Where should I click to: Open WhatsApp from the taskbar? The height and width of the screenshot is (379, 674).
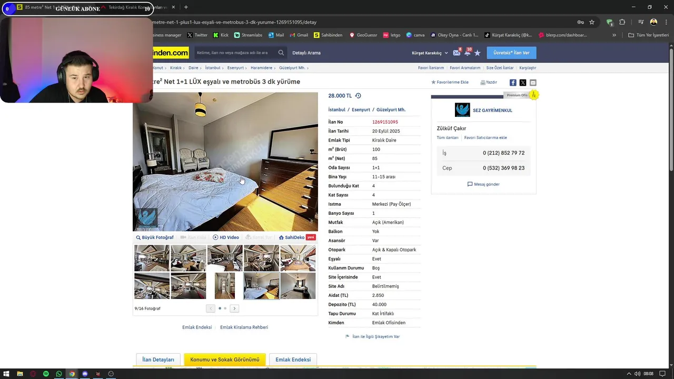tap(59, 374)
